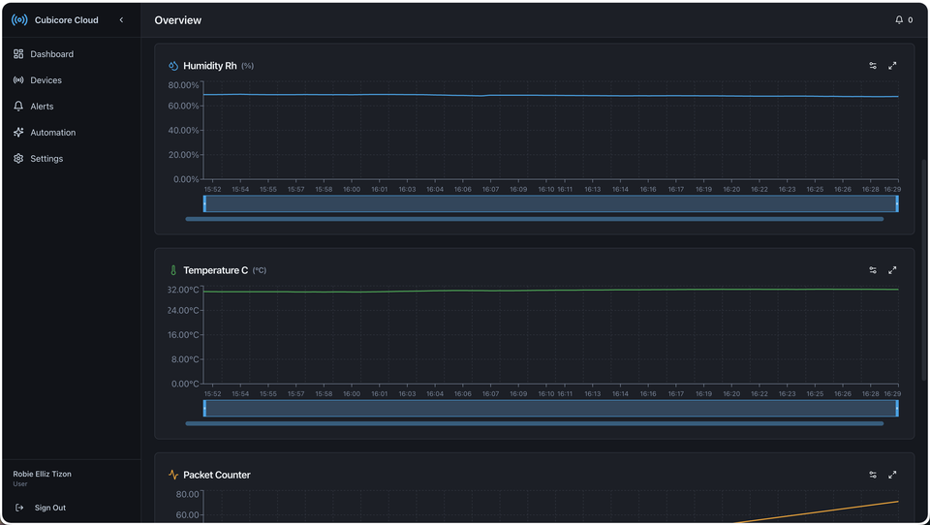Click the Sign Out arrow icon
930x525 pixels.
pyautogui.click(x=19, y=508)
